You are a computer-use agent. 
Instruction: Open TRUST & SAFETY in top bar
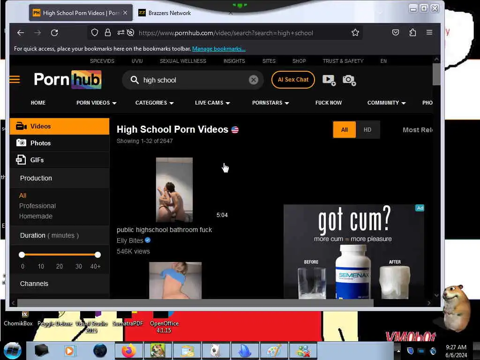coord(343,61)
